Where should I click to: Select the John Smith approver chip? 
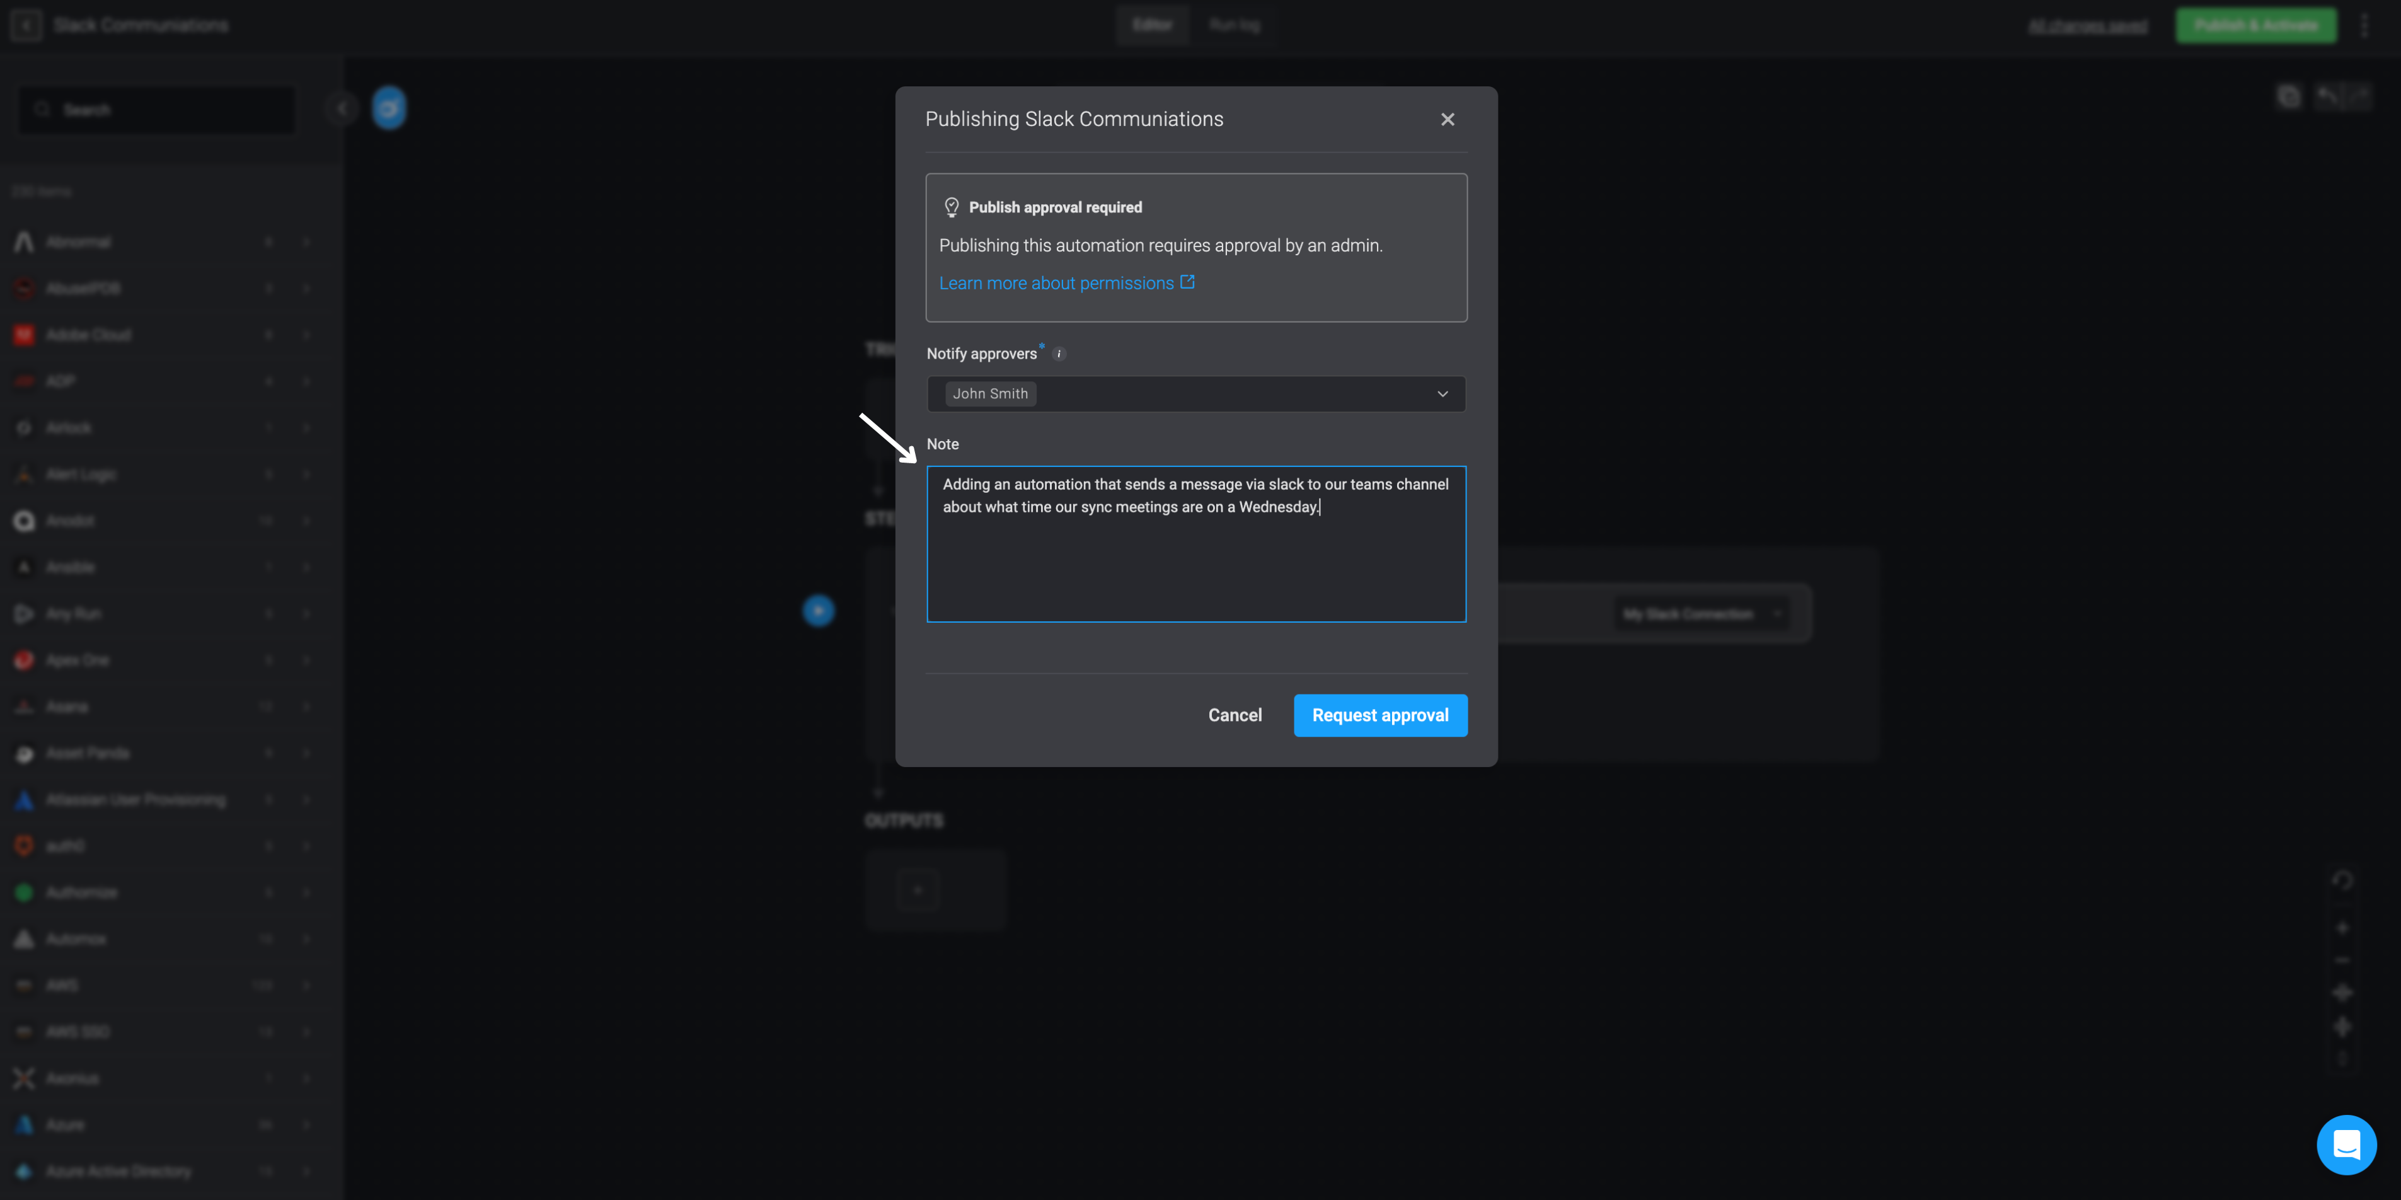[990, 393]
